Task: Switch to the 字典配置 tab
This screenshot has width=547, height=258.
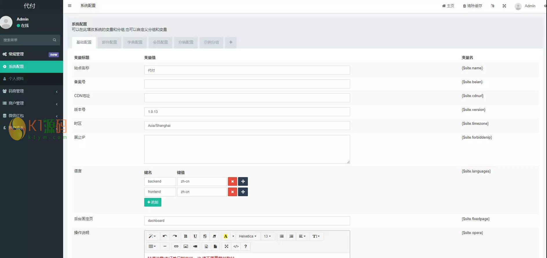Action: [x=135, y=42]
